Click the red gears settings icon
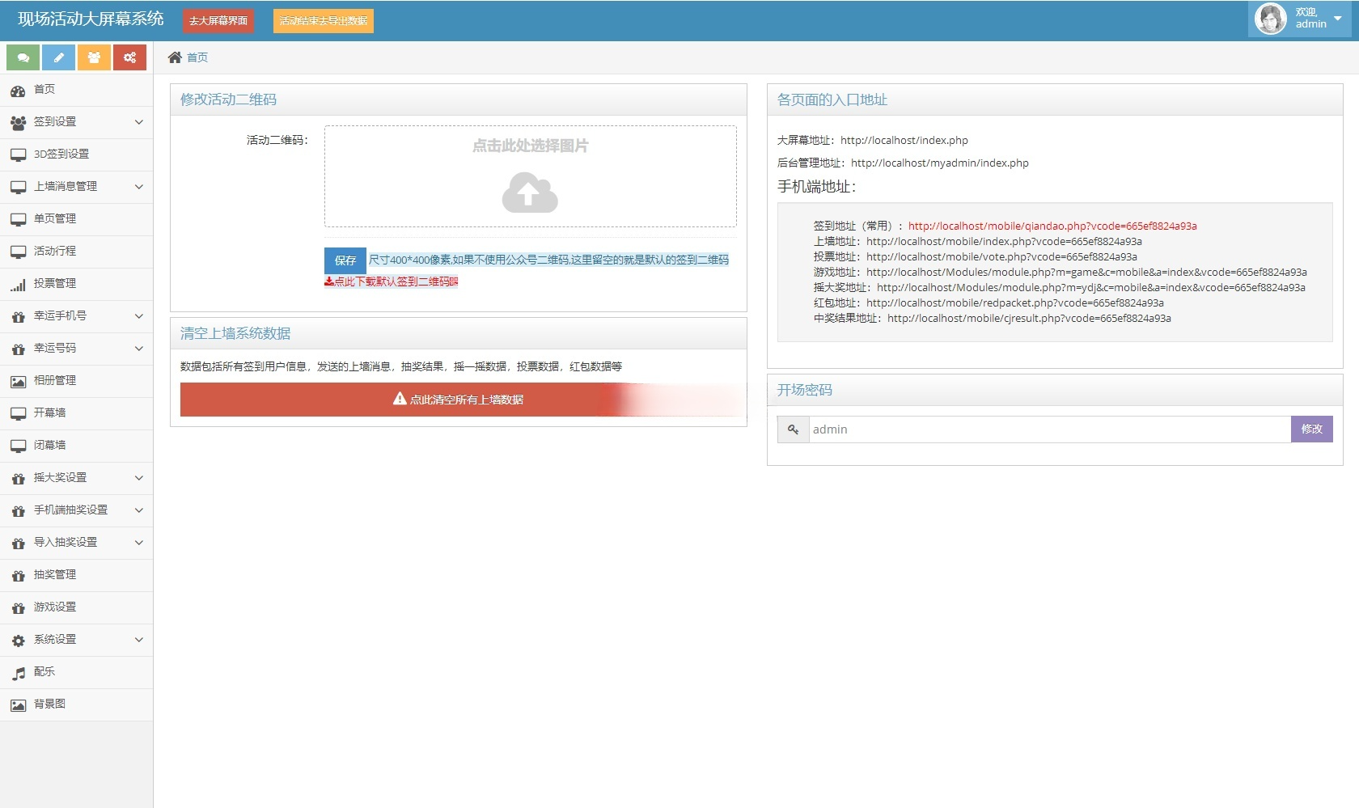This screenshot has height=808, width=1359. (129, 57)
